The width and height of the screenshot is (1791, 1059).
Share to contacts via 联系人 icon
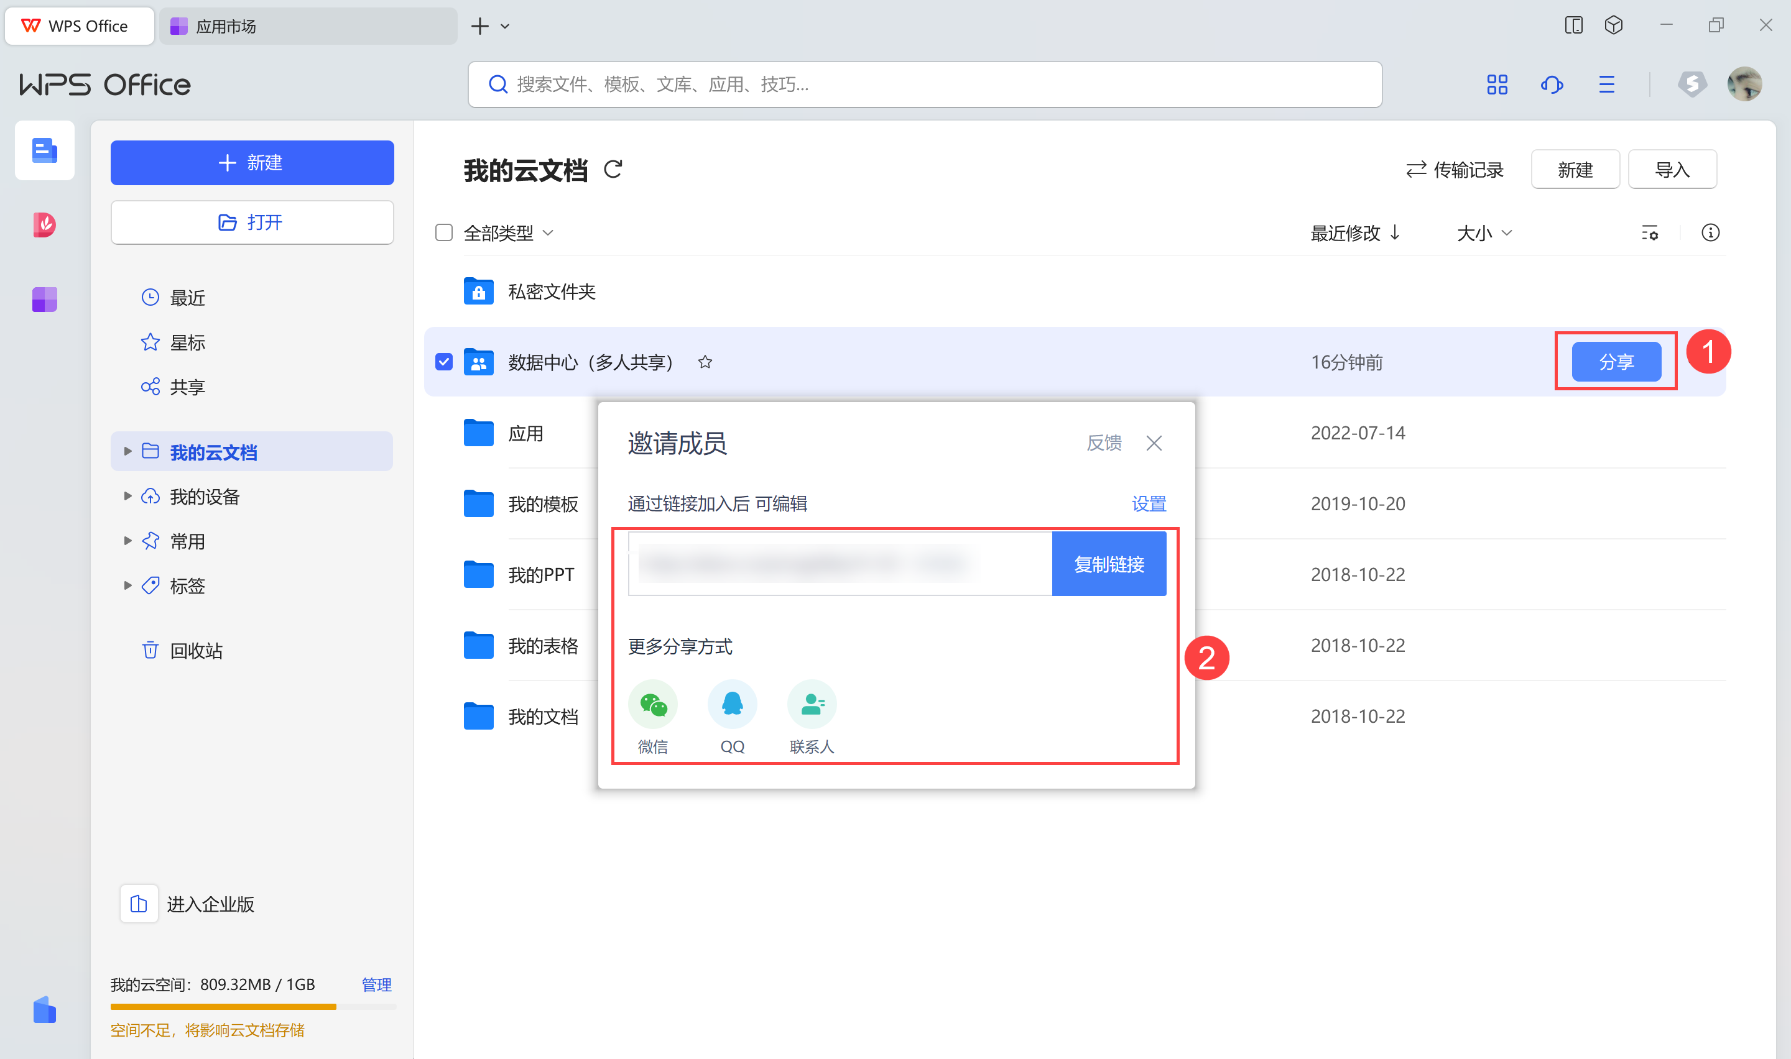click(x=812, y=704)
